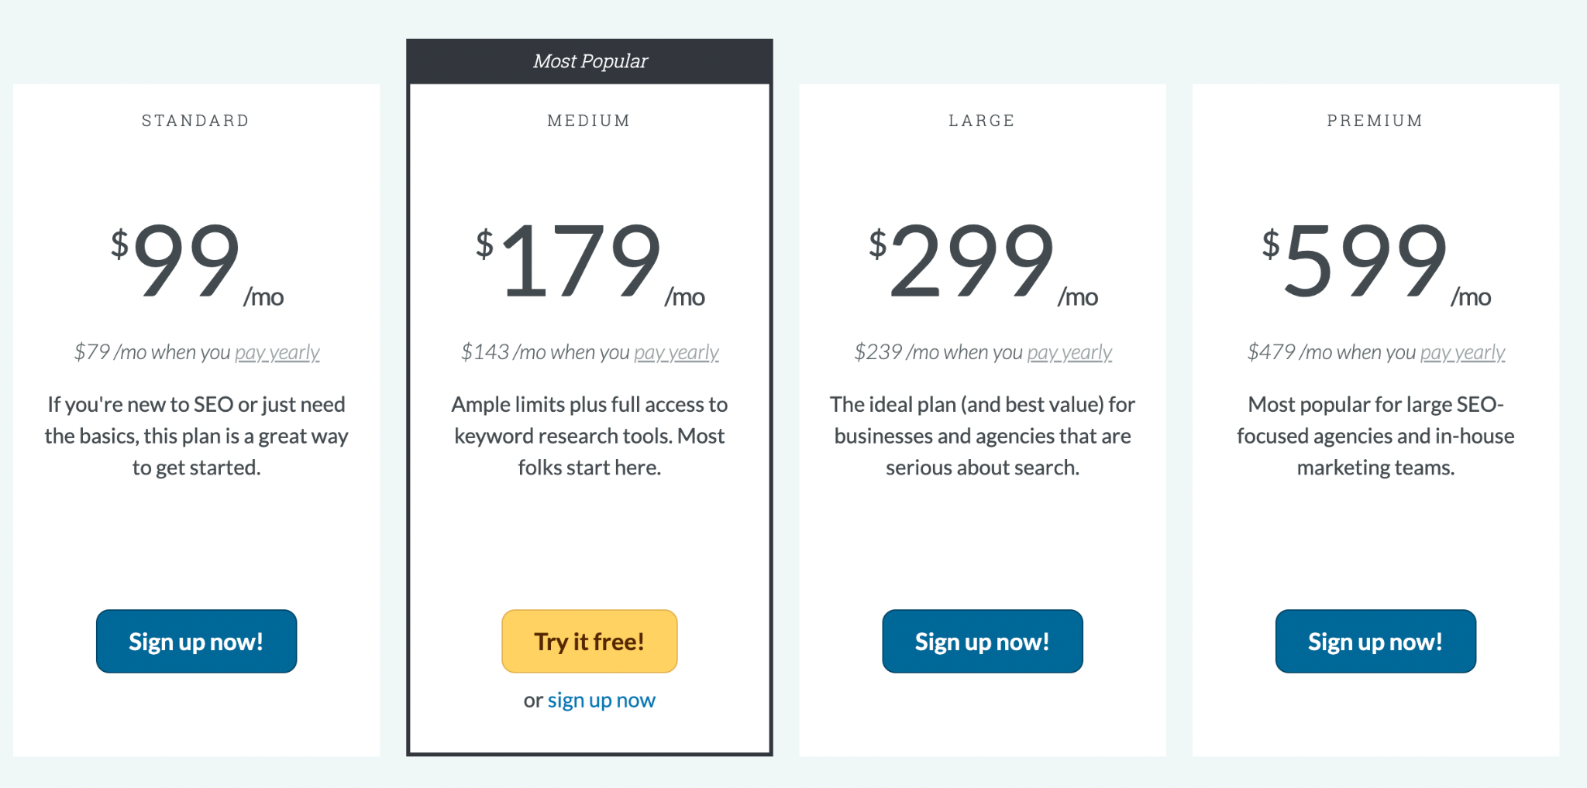Click the Standard plan Sign up now button
The width and height of the screenshot is (1587, 788).
point(196,641)
